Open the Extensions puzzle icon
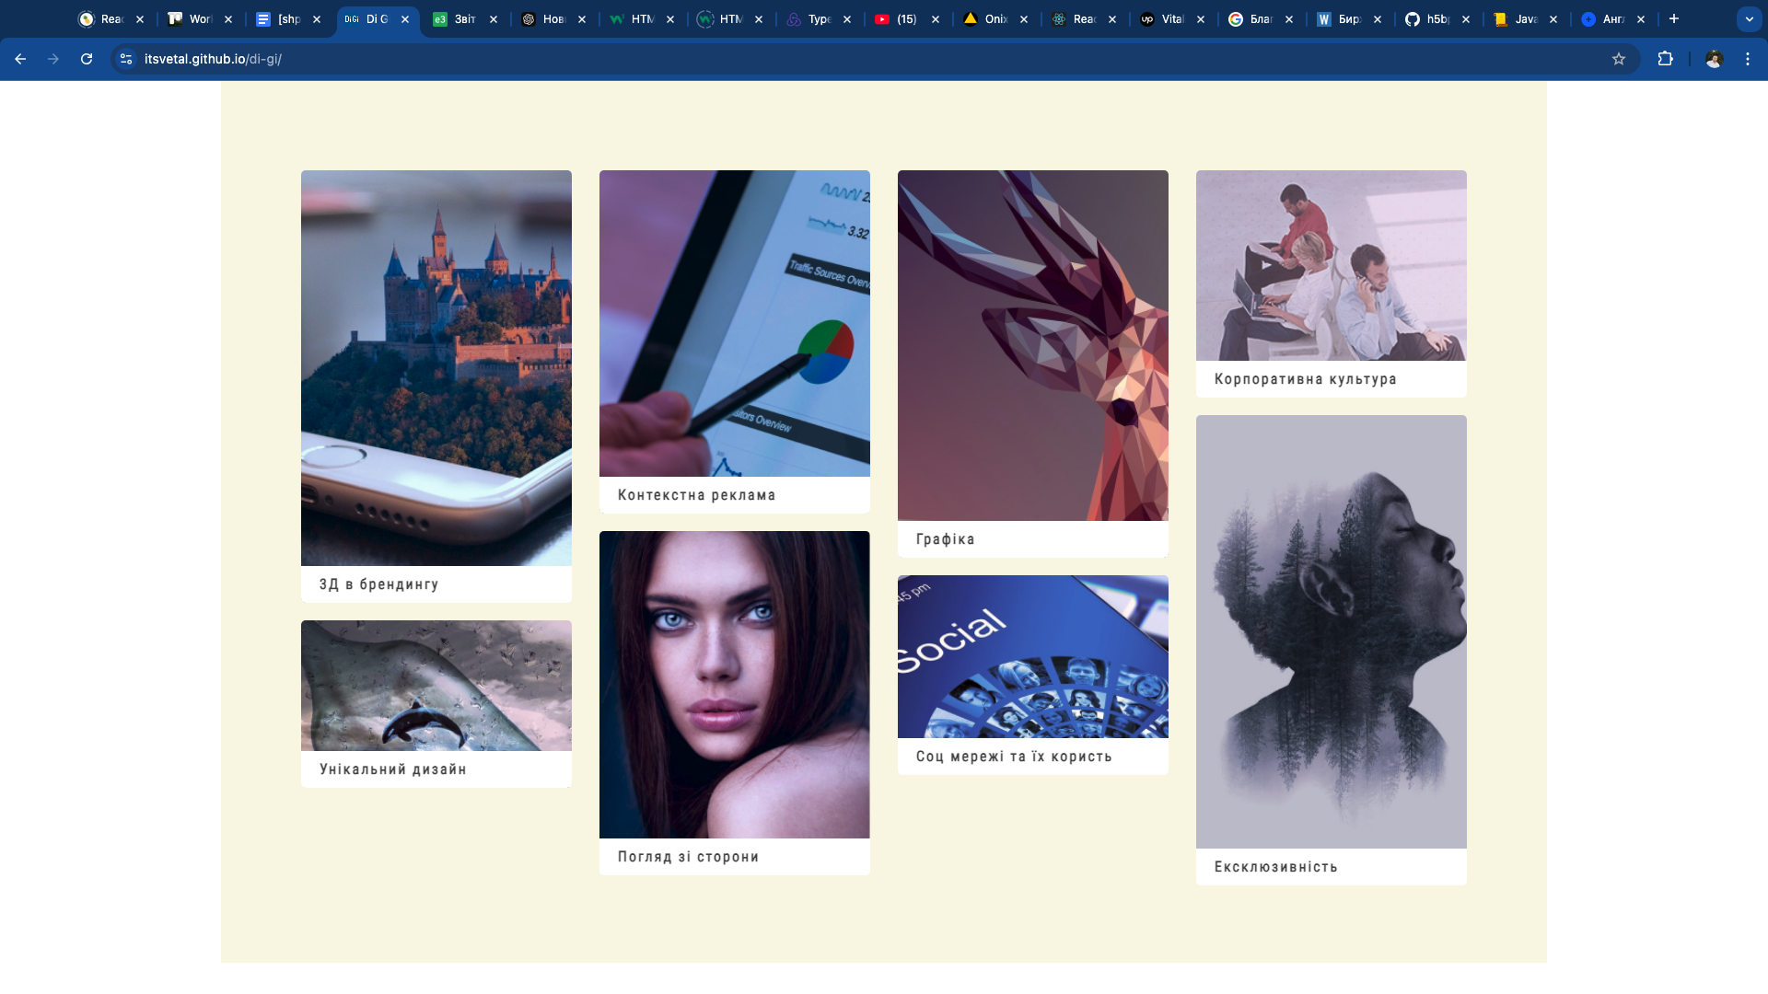 (1665, 59)
